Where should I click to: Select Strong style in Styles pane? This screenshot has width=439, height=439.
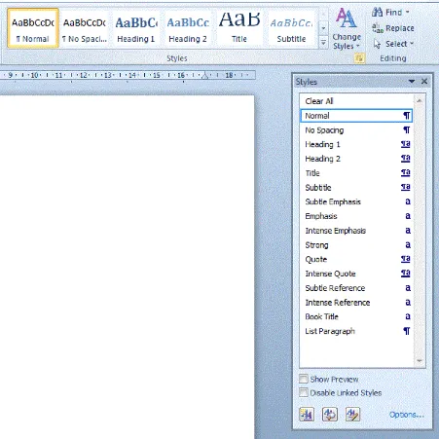tap(356, 244)
